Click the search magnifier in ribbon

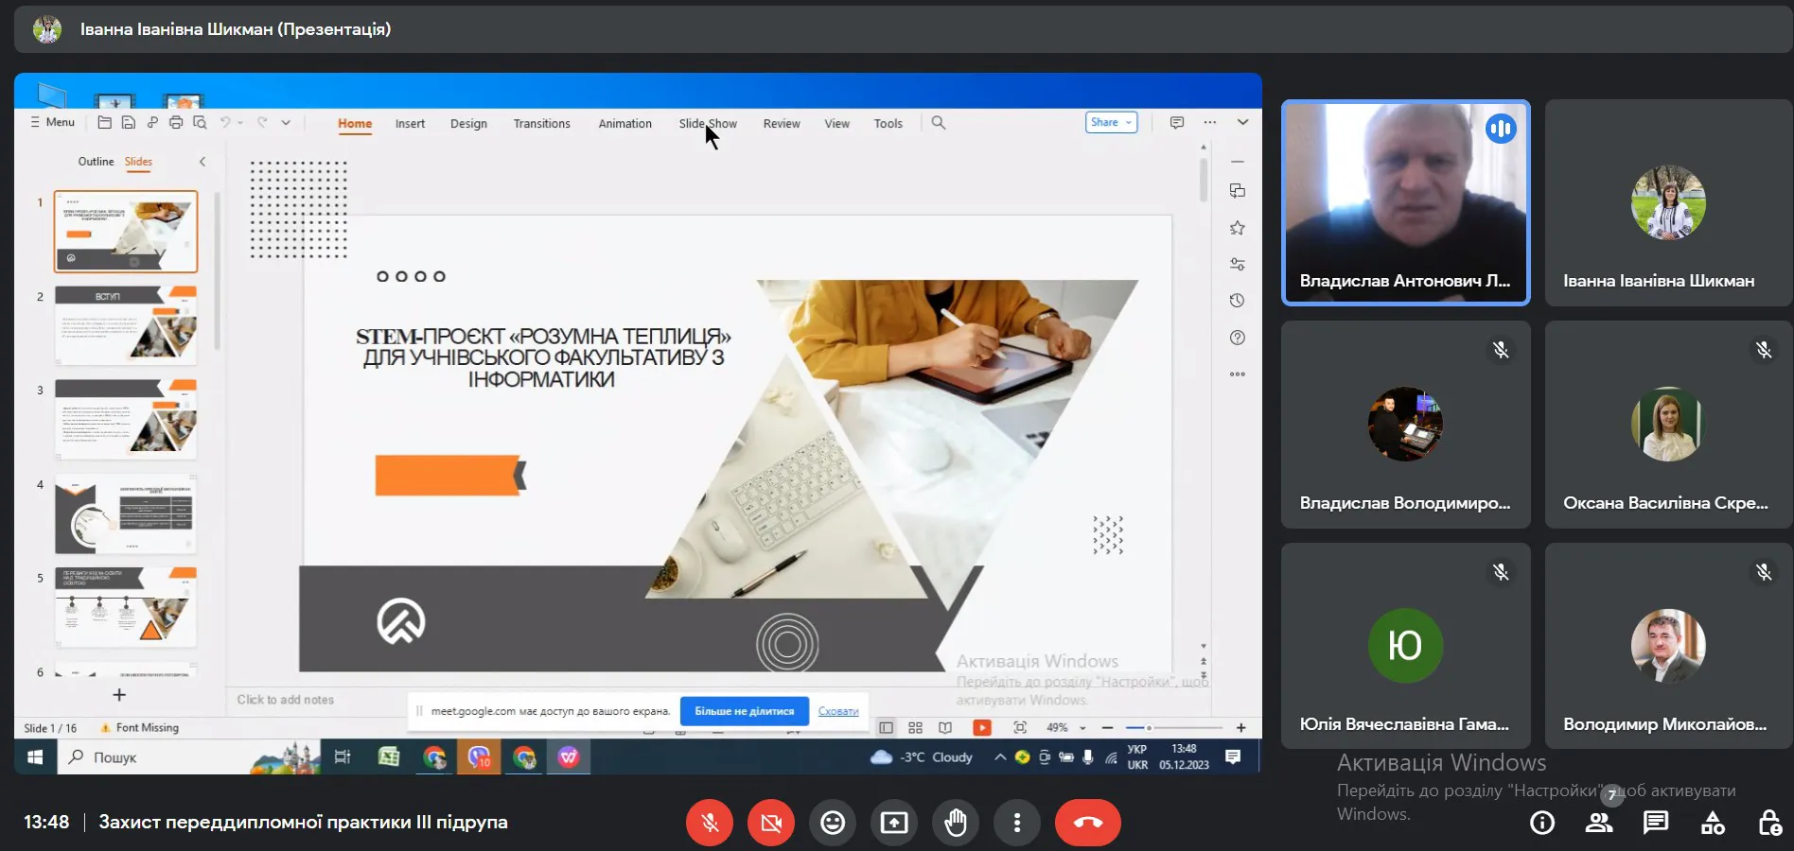click(x=938, y=122)
